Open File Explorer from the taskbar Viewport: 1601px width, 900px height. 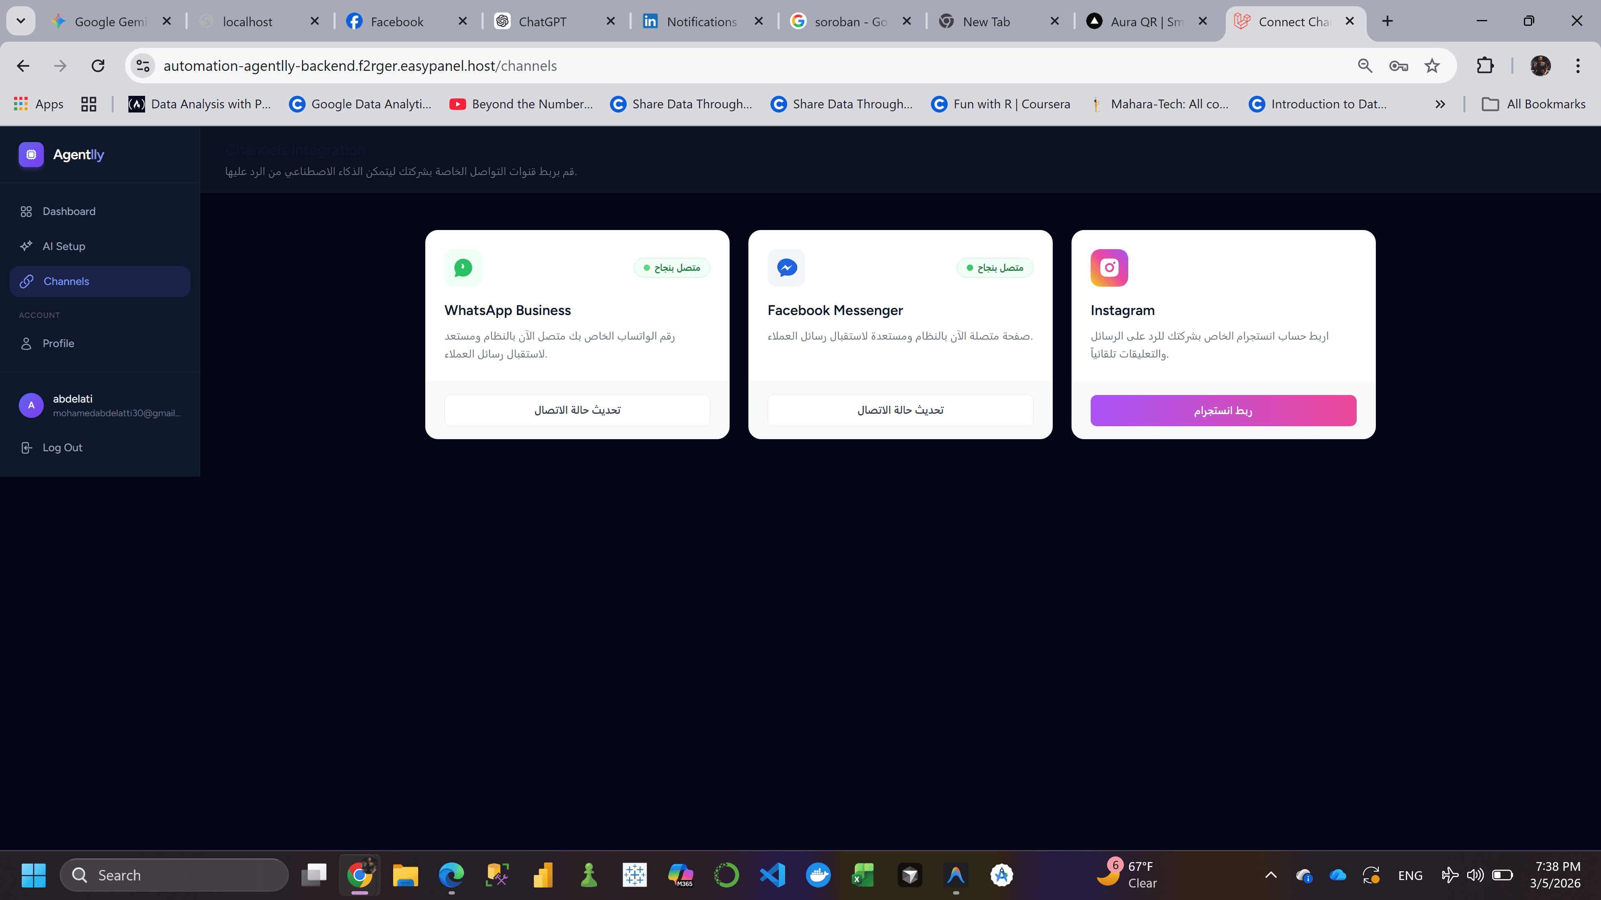click(405, 876)
